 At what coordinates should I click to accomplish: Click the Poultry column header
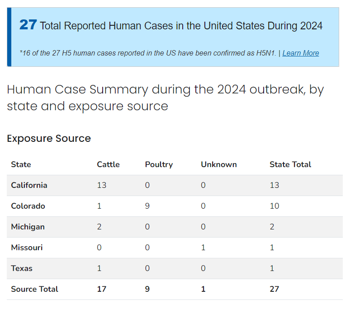click(159, 164)
